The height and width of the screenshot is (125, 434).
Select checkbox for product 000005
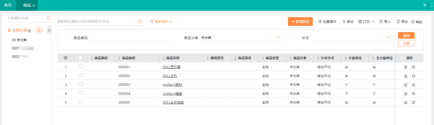point(81,102)
